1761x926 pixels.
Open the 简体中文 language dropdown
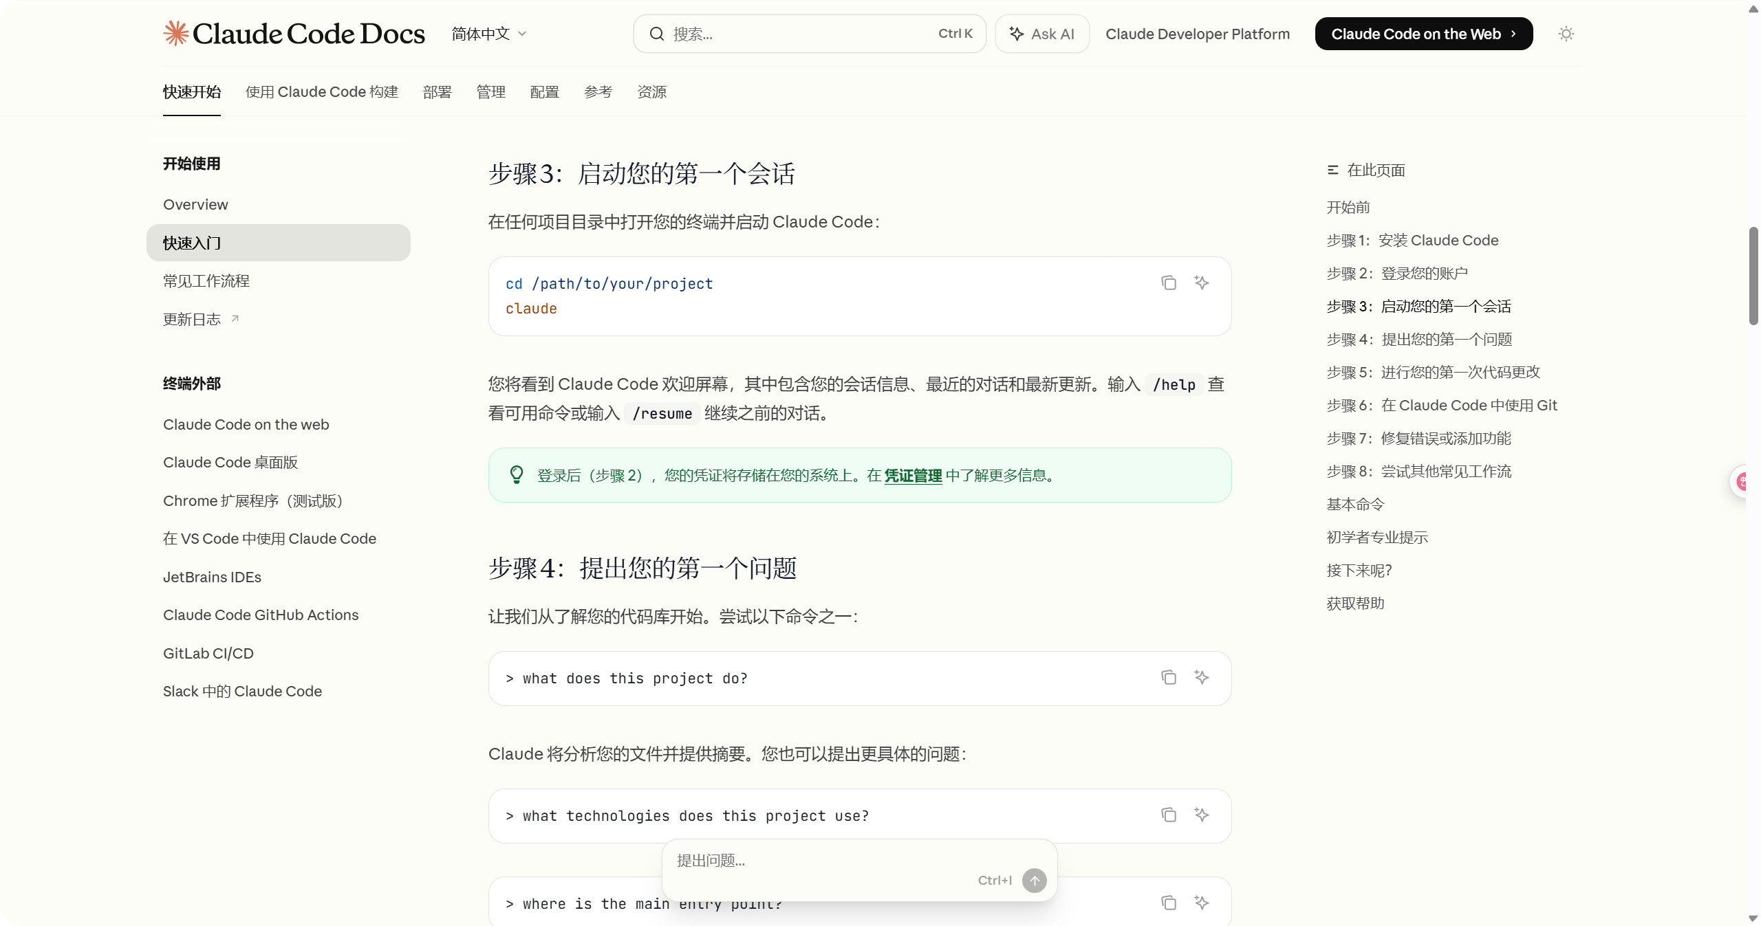pyautogui.click(x=489, y=34)
